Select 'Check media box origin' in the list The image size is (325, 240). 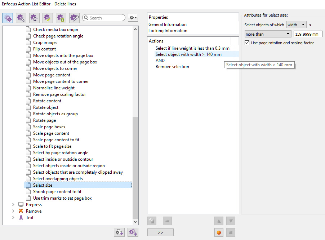tap(55, 30)
